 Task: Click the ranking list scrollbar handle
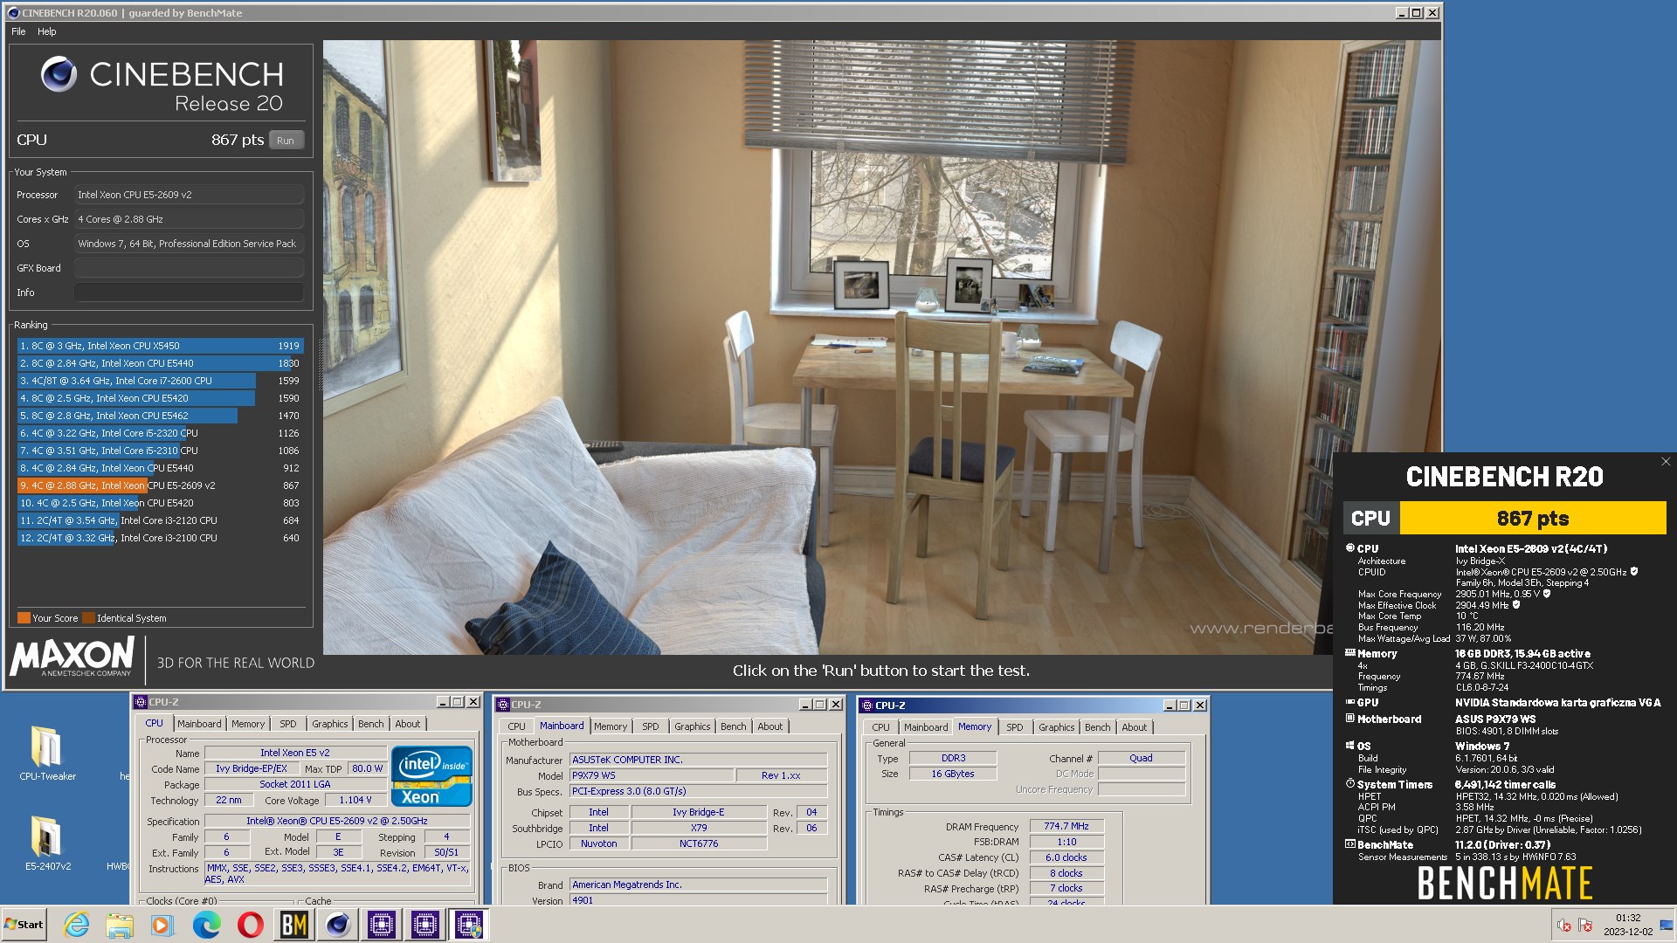(x=320, y=365)
